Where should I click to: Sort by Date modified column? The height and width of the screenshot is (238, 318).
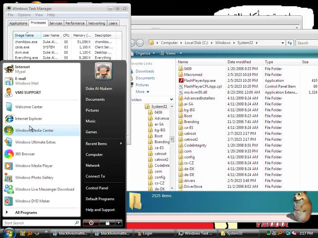[x=244, y=62]
